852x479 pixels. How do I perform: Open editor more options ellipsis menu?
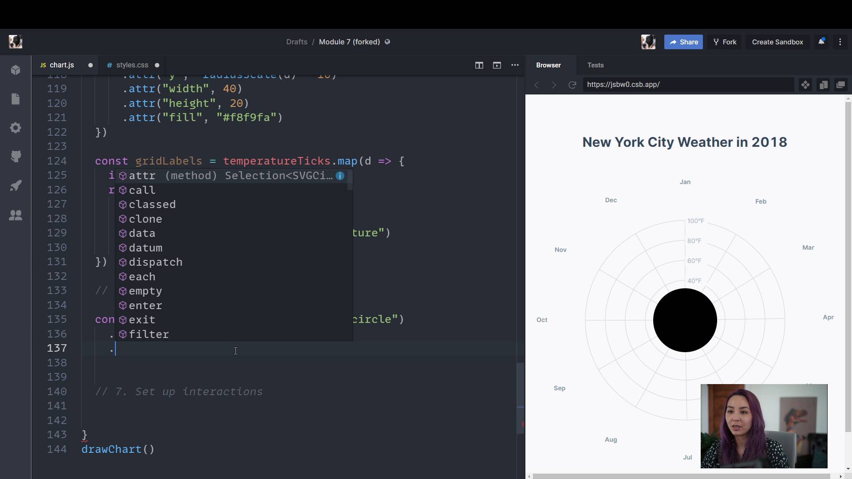[x=515, y=65]
